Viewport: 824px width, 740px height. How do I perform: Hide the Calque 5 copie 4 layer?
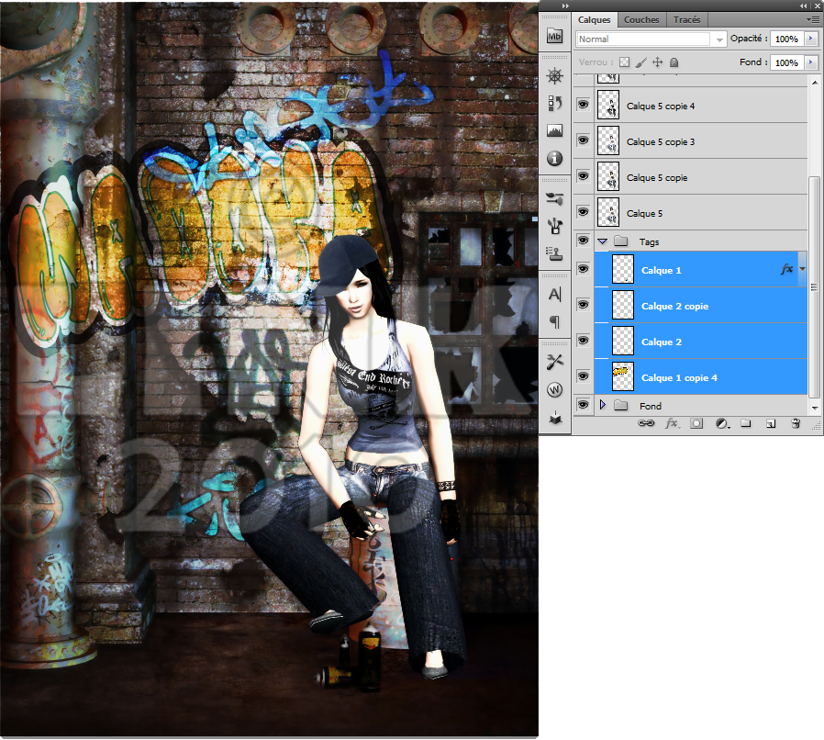(x=583, y=106)
